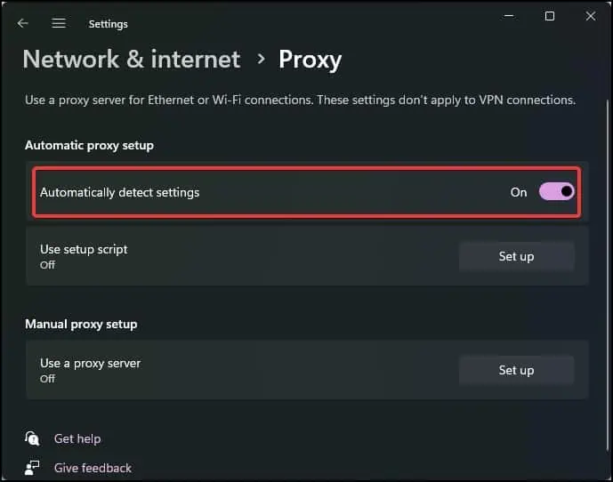Viewport: 613px width, 482px height.
Task: Click Set up for Use a proxy server
Action: click(x=516, y=370)
